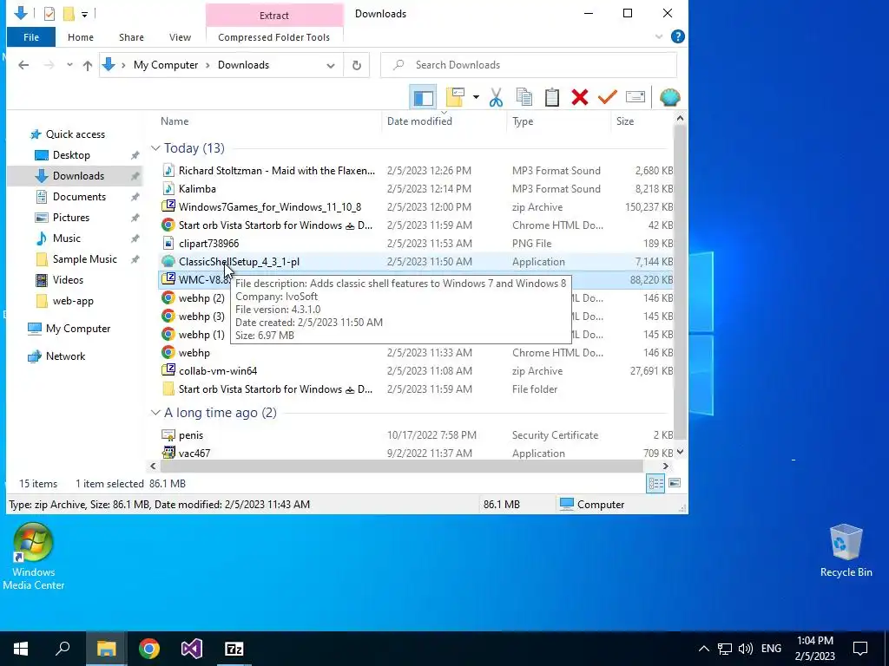This screenshot has width=889, height=666.
Task: Open Visual Studio from the taskbar
Action: click(x=192, y=649)
